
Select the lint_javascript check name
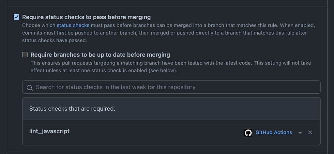point(50,131)
